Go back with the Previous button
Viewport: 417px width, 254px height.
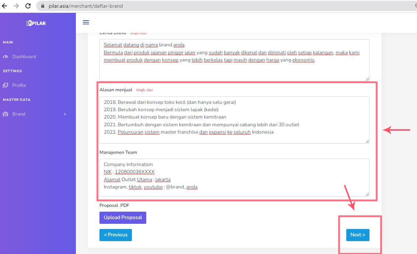point(115,235)
